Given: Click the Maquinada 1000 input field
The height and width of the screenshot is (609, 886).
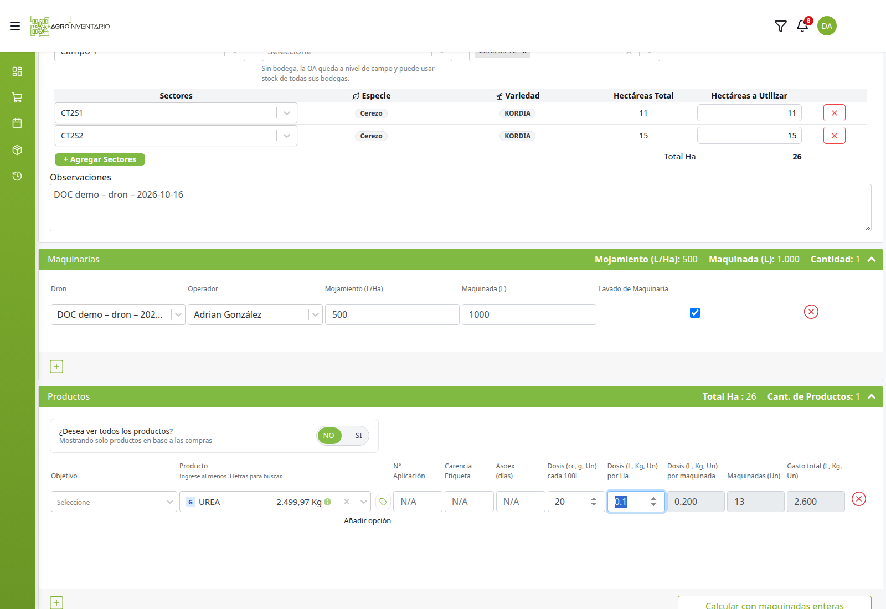Looking at the screenshot, I should coord(529,314).
